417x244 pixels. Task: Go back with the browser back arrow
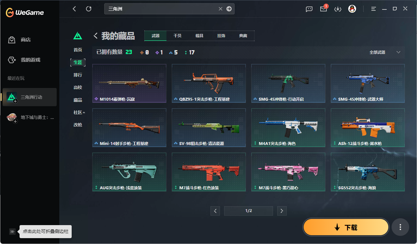coord(74,9)
